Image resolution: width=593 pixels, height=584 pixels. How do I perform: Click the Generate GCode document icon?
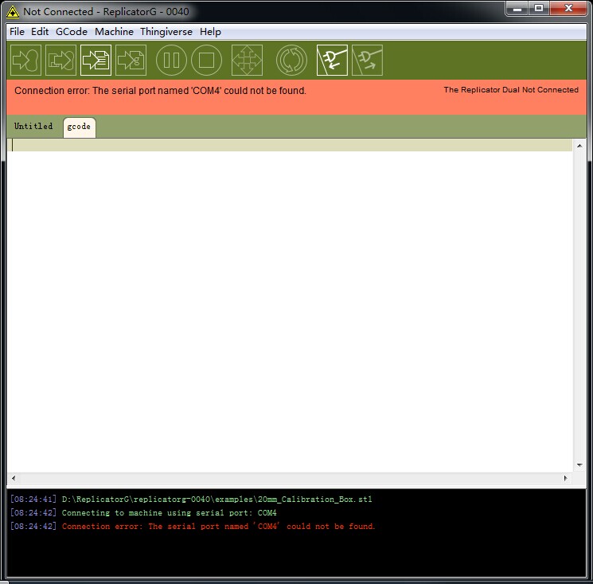(96, 61)
